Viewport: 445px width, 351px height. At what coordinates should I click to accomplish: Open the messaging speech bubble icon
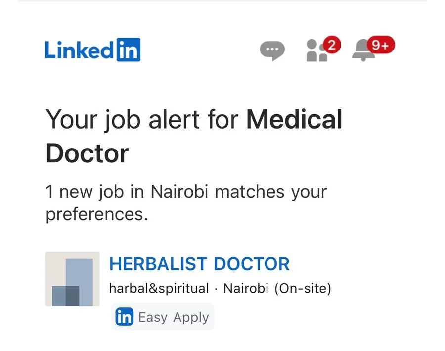click(x=272, y=50)
